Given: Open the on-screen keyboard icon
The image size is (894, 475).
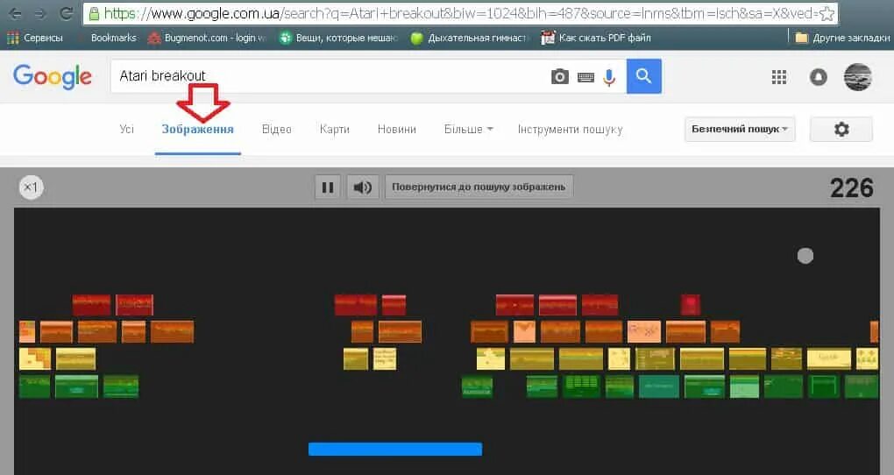Looking at the screenshot, I should click(585, 77).
